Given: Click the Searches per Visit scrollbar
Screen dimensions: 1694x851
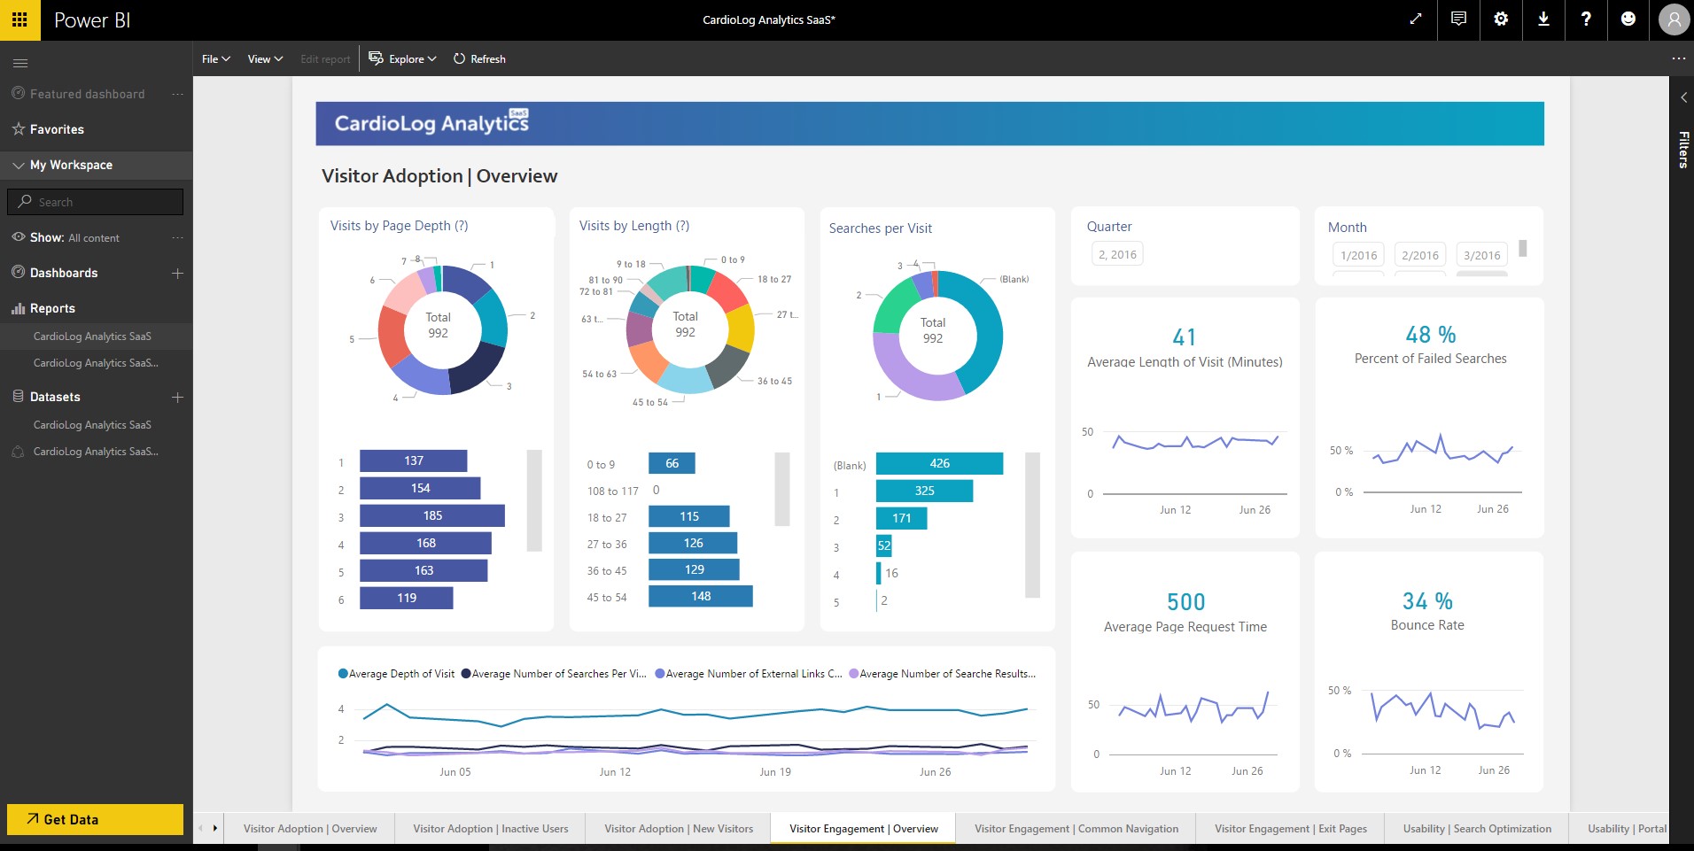Looking at the screenshot, I should pos(1032,525).
